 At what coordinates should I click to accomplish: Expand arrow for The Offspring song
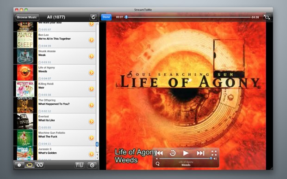coord(91,105)
